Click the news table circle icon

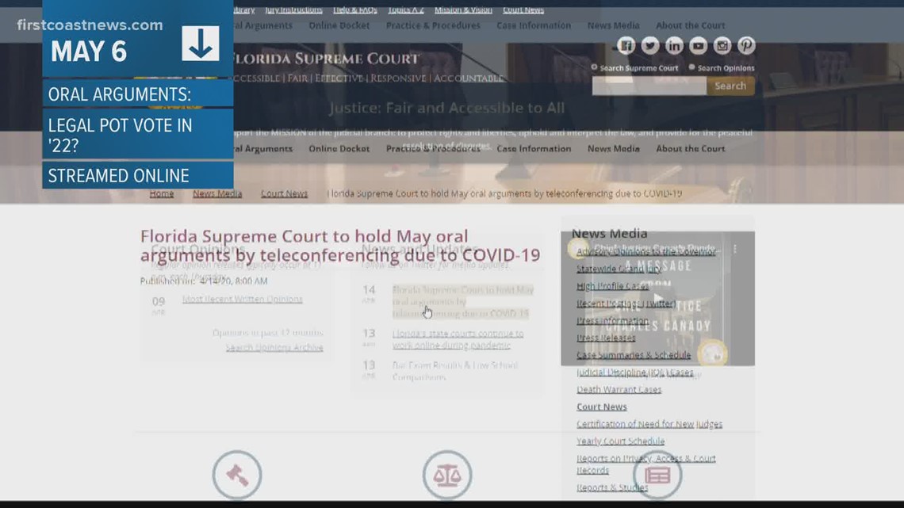(657, 475)
